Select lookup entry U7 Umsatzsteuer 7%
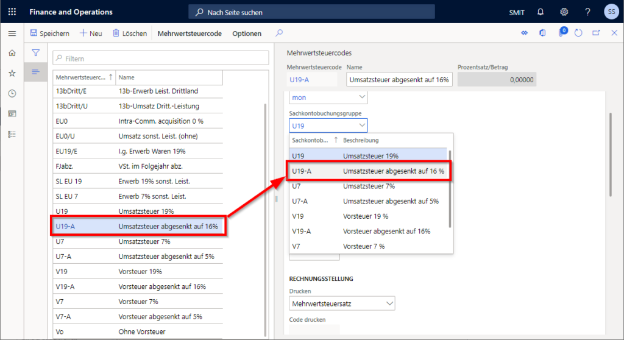Image resolution: width=624 pixels, height=340 pixels. [369, 186]
